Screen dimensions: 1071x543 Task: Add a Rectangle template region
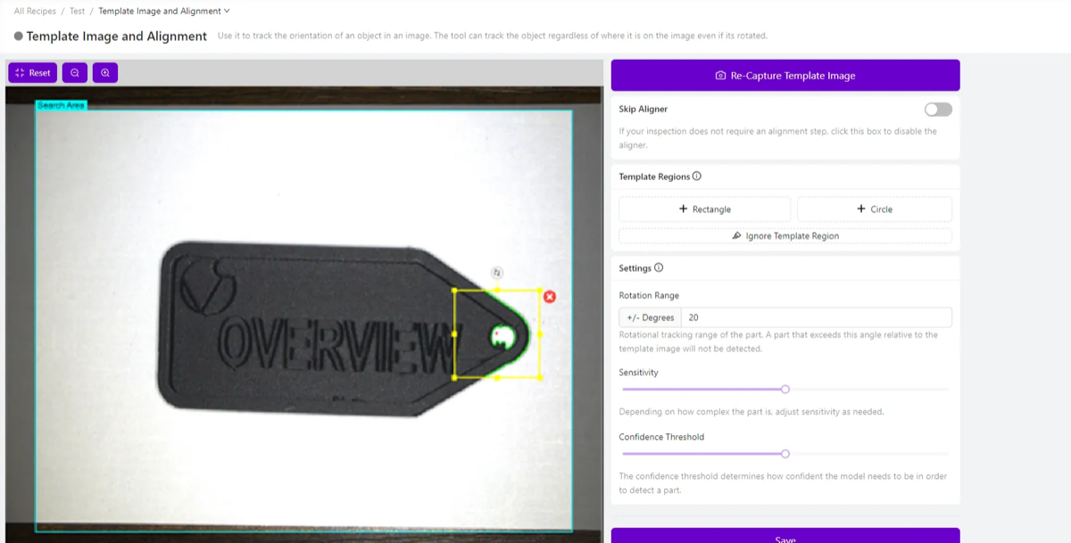(704, 209)
